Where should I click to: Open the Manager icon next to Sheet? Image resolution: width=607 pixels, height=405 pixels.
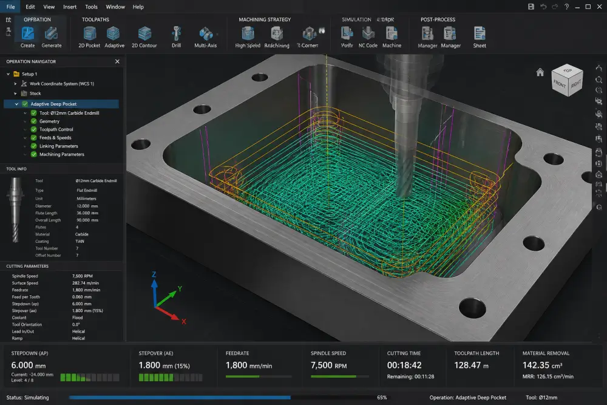[x=450, y=33]
